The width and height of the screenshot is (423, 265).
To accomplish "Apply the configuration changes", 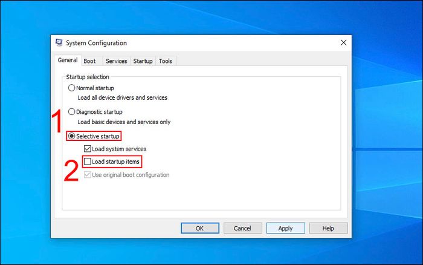I will click(x=285, y=228).
